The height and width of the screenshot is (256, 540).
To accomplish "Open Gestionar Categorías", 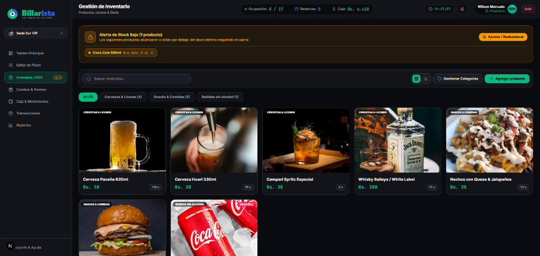I will tap(458, 79).
